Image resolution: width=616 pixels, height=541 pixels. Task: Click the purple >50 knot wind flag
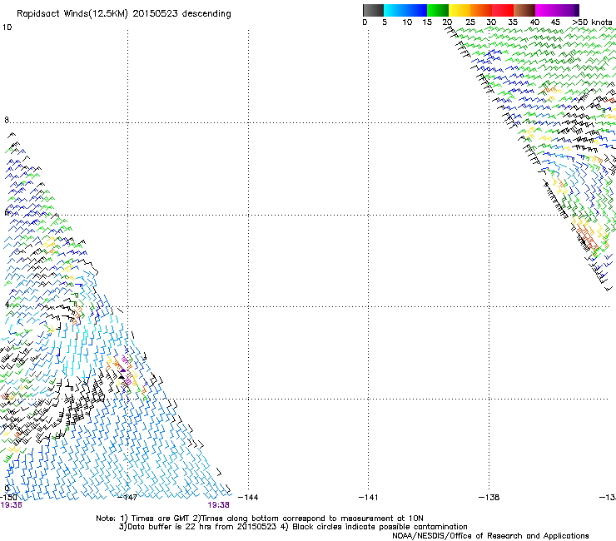(x=123, y=370)
